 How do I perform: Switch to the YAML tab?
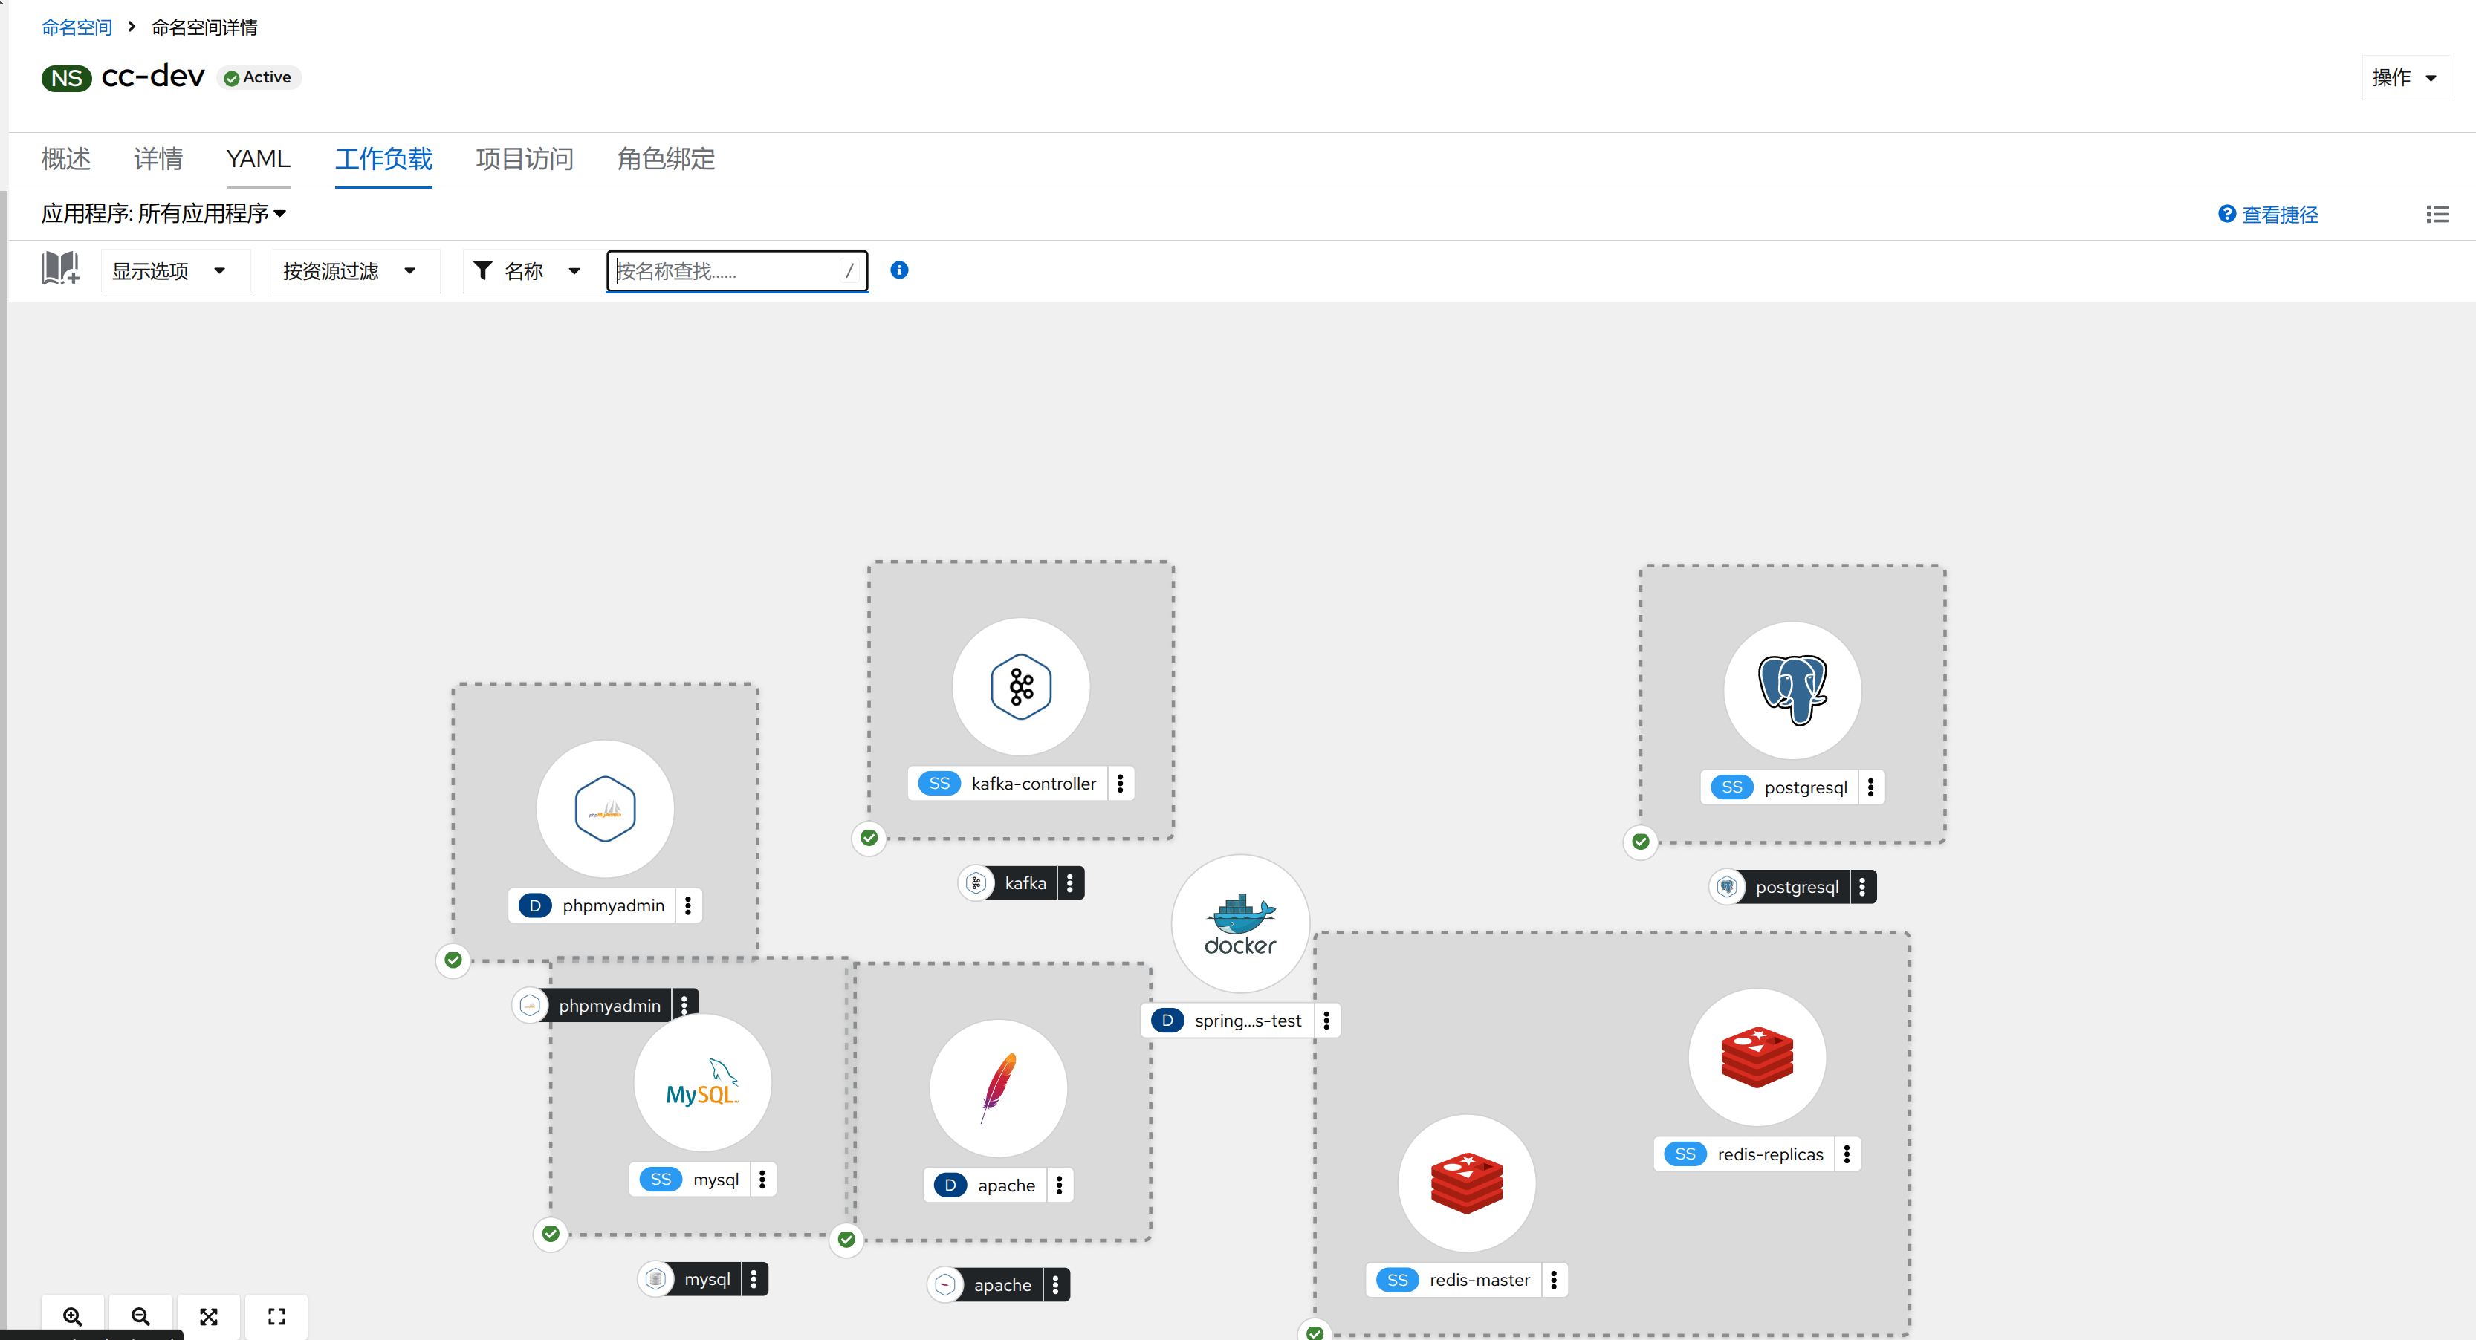(258, 158)
